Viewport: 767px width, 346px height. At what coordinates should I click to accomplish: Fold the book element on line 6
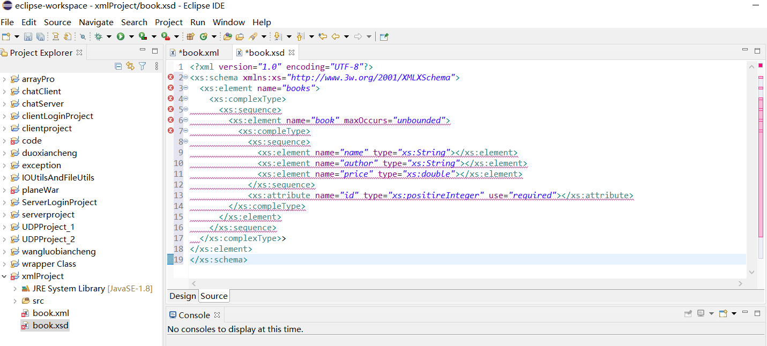coord(186,121)
